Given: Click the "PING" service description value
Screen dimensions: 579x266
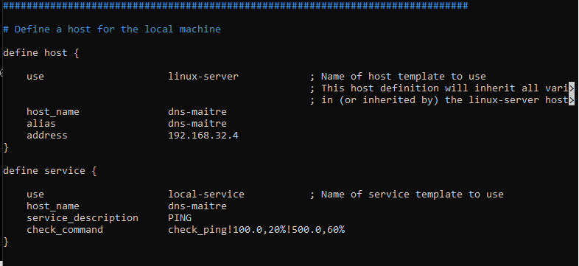Looking at the screenshot, I should 180,218.
